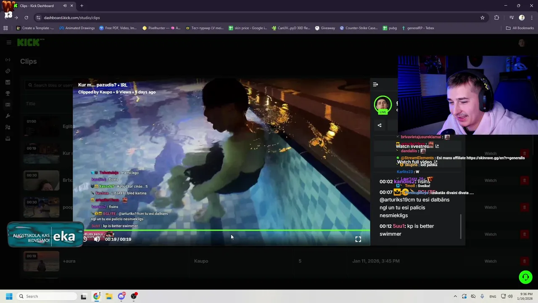Open the All Bookmarks folder

[520, 28]
